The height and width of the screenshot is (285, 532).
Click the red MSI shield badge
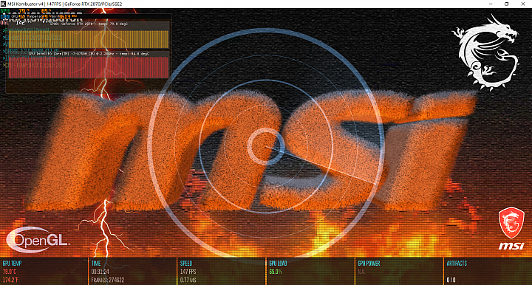pyautogui.click(x=511, y=224)
